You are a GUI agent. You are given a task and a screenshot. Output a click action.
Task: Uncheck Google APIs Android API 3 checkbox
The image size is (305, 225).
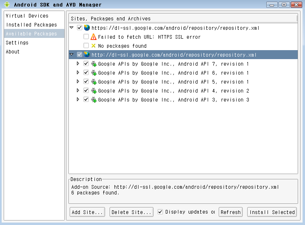tap(86, 99)
